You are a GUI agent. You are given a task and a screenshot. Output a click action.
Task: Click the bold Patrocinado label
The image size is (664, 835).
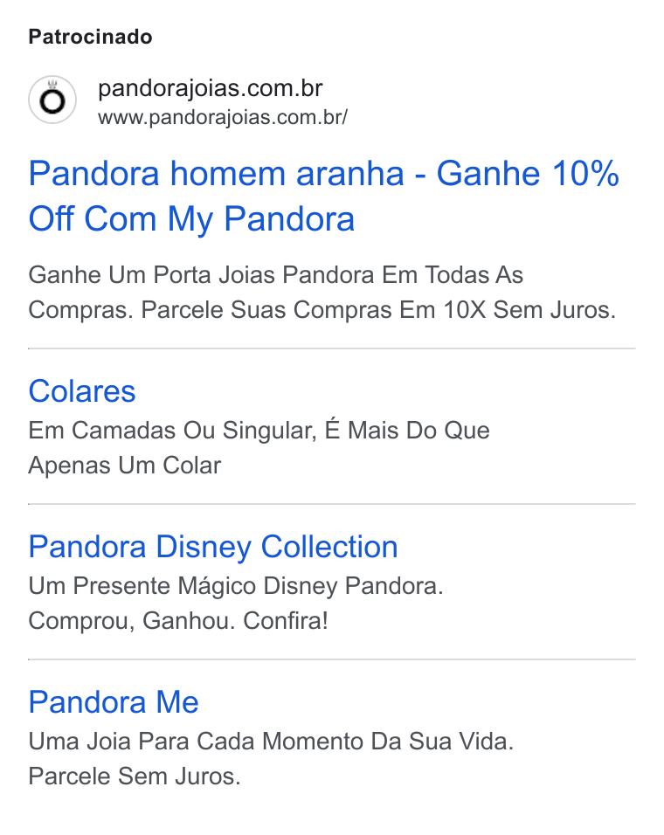(x=91, y=37)
